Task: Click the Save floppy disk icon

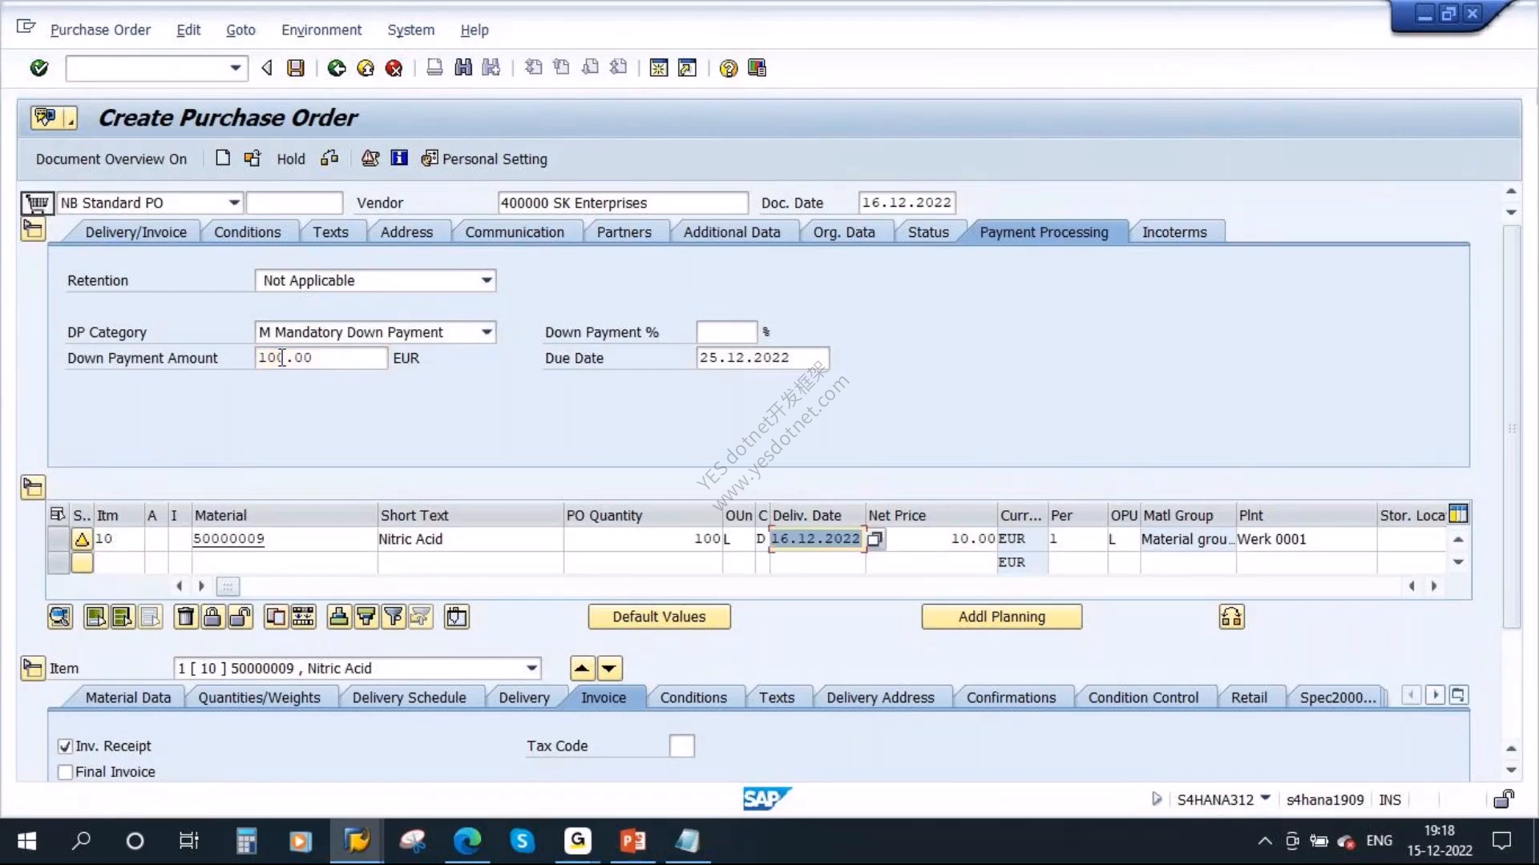Action: [x=296, y=68]
